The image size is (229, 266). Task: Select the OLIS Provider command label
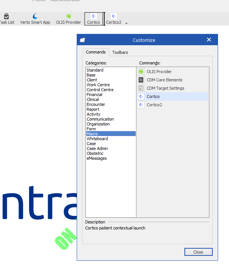point(159,72)
